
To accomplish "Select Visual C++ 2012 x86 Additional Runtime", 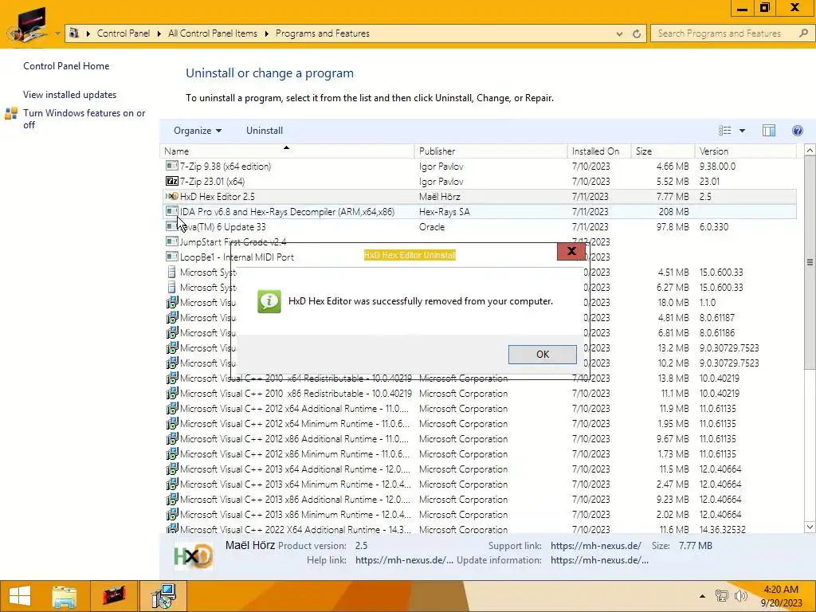I will coord(478,439).
